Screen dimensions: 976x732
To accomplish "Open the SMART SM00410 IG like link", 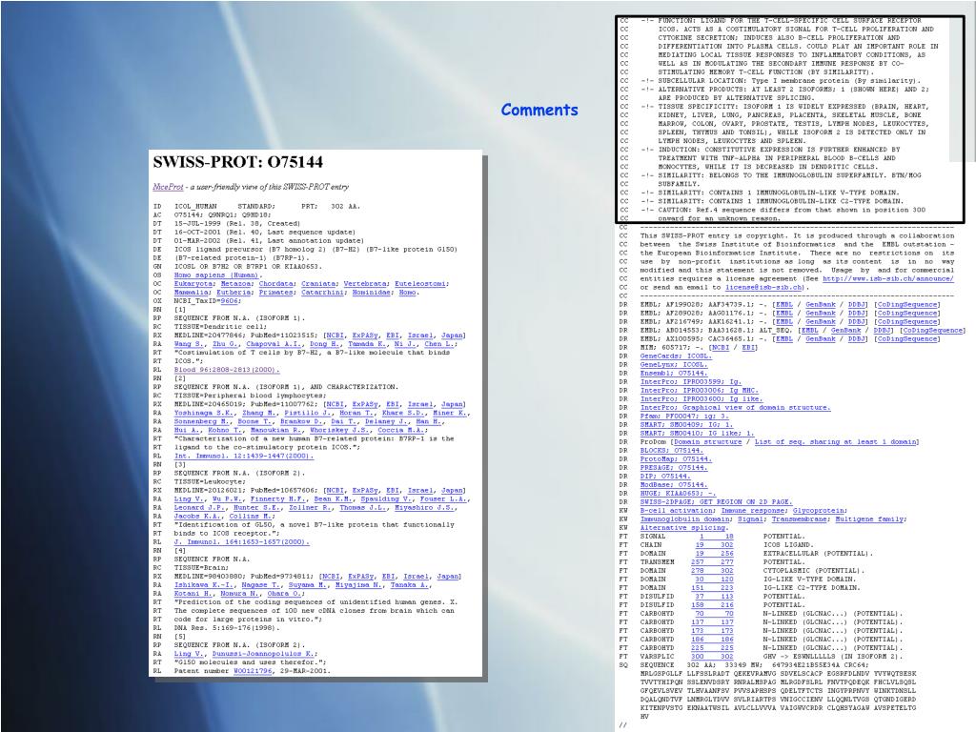I will click(x=697, y=434).
